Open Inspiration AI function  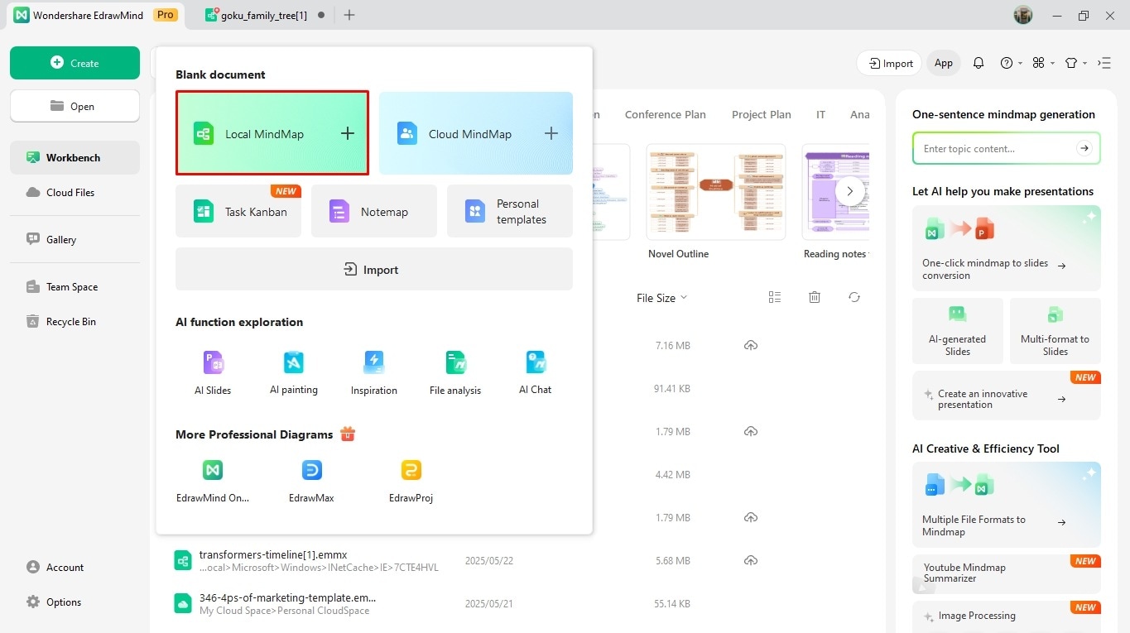point(374,372)
